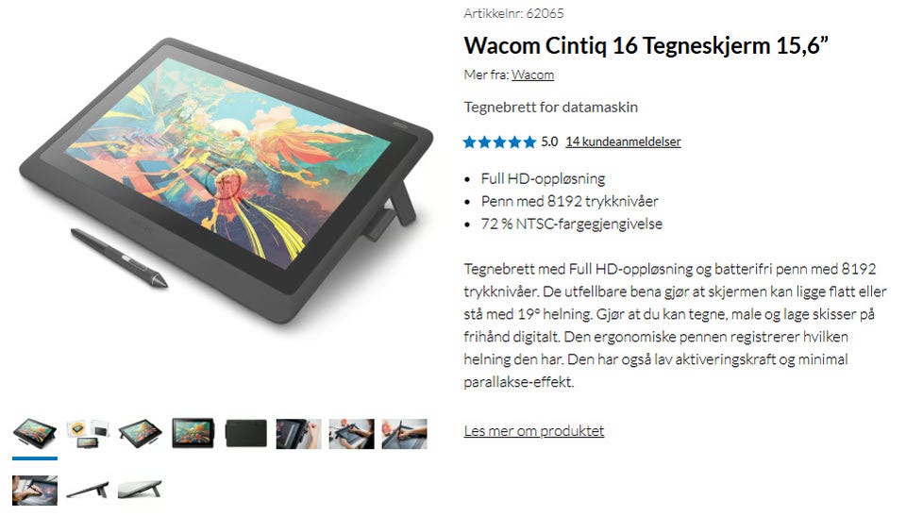Open the white side-profile stand thumbnail
The height and width of the screenshot is (516, 906).
coord(141,490)
